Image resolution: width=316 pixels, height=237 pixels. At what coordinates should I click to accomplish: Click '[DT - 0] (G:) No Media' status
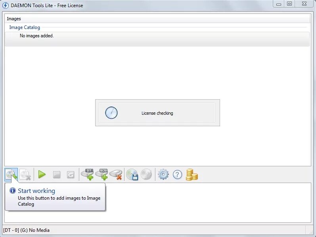coord(27,230)
